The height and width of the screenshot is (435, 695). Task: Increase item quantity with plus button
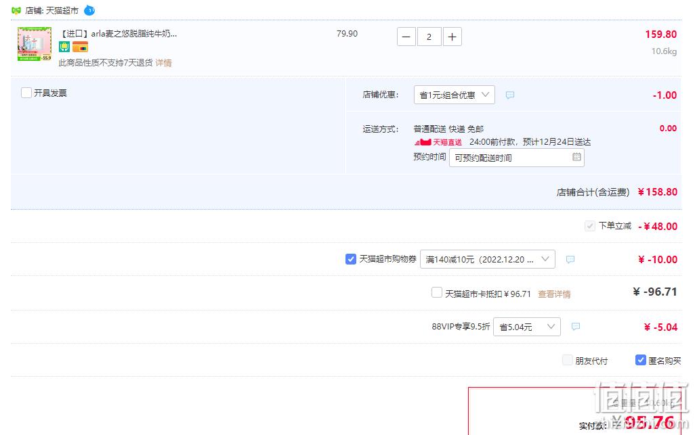[x=452, y=37]
